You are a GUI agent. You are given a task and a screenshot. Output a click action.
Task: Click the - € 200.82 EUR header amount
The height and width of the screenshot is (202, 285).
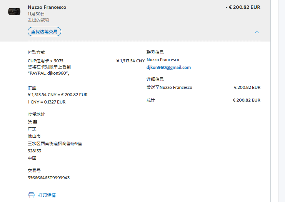pyautogui.click(x=243, y=7)
